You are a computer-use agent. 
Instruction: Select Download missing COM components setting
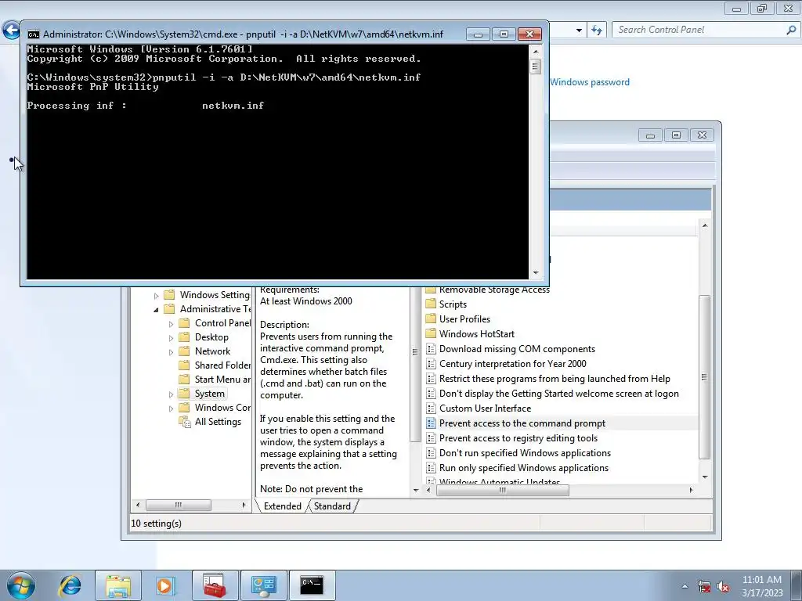click(x=517, y=348)
